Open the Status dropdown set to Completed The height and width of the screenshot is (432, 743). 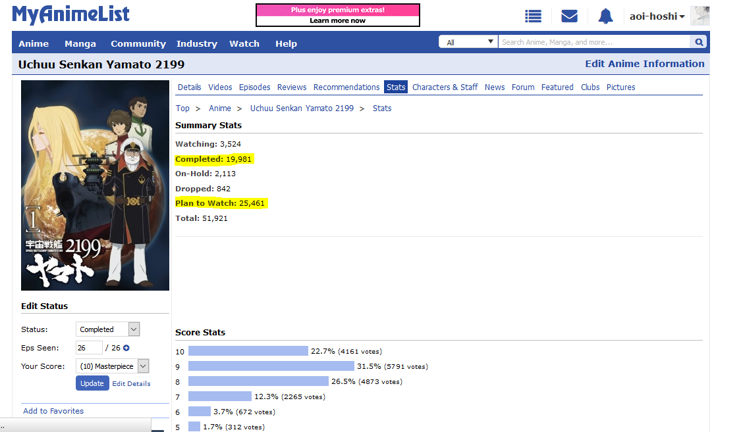107,329
